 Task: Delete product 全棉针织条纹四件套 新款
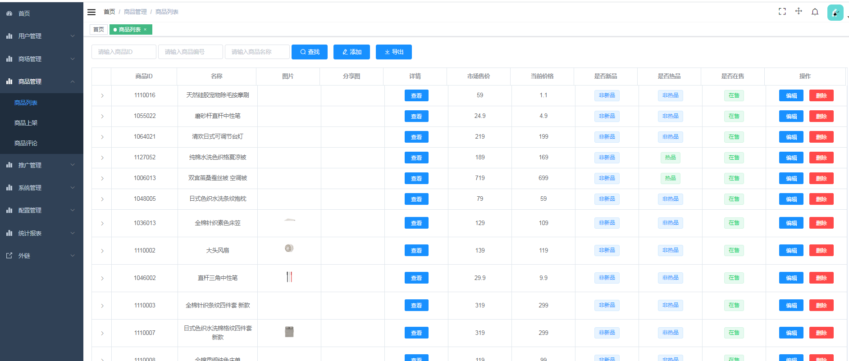[822, 305]
